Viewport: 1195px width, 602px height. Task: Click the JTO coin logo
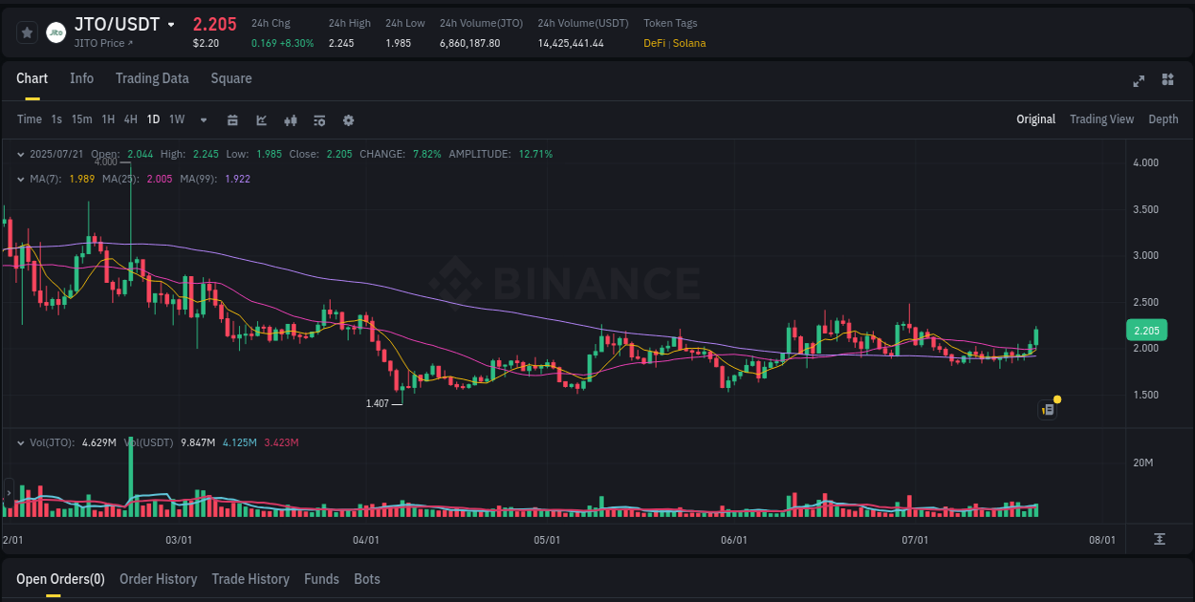55,32
